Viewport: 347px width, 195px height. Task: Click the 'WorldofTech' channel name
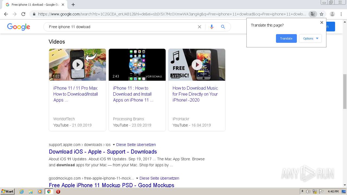[x=64, y=119]
